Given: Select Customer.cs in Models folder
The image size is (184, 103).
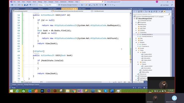Looking at the screenshot, I should click(145, 46).
